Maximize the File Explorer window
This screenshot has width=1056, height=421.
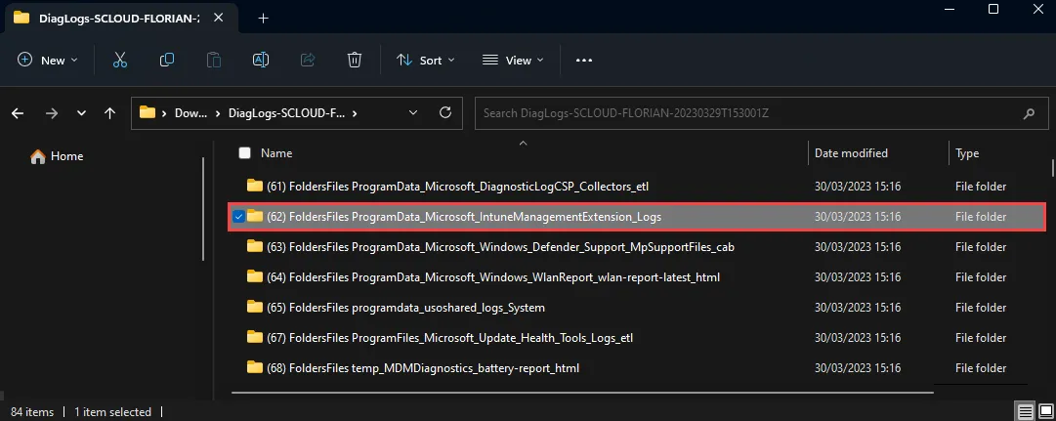coord(993,9)
